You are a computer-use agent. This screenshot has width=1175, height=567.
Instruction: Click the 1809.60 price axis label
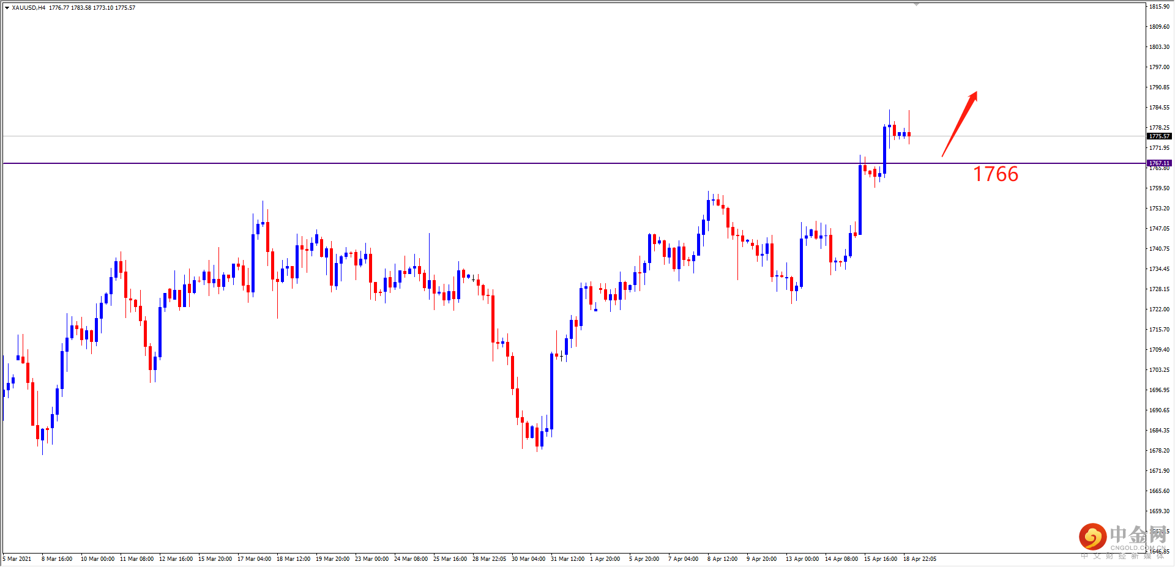1159,27
